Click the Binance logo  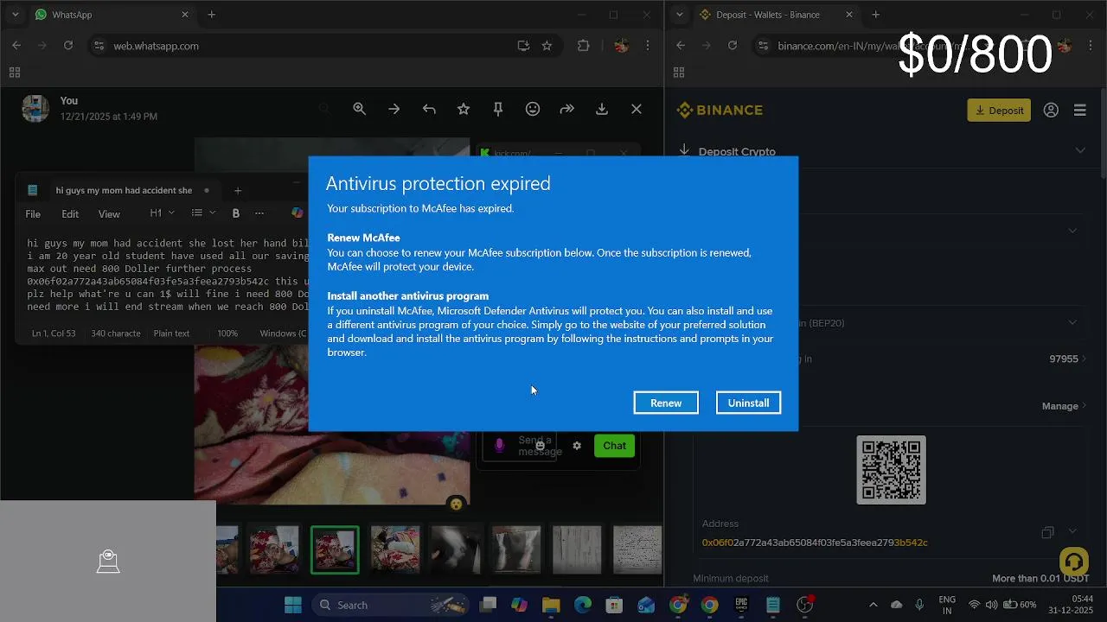pos(720,110)
